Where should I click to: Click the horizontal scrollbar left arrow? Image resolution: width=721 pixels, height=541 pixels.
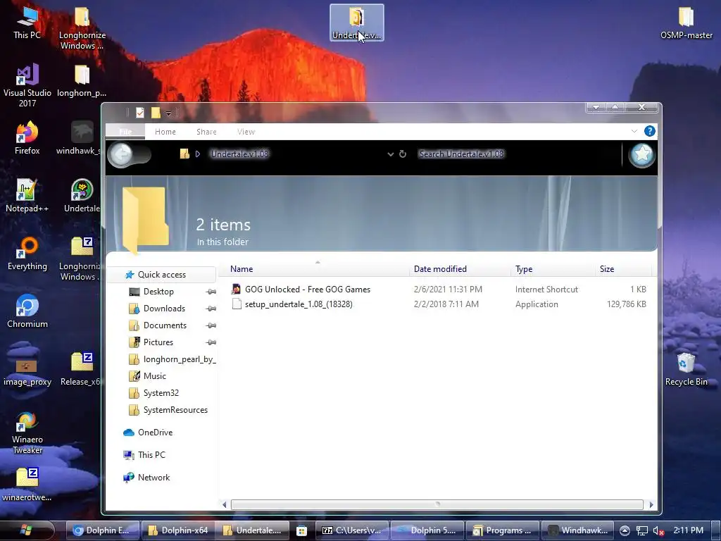click(x=225, y=504)
